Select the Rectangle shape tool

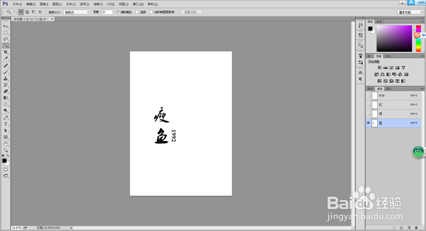6,137
